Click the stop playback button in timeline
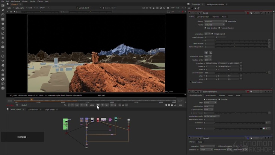The image size is (275, 155). coord(98,105)
